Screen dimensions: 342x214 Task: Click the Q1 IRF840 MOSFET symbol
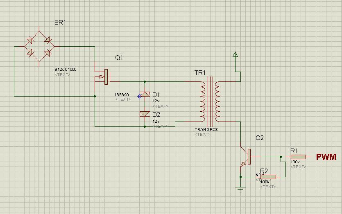102,77
